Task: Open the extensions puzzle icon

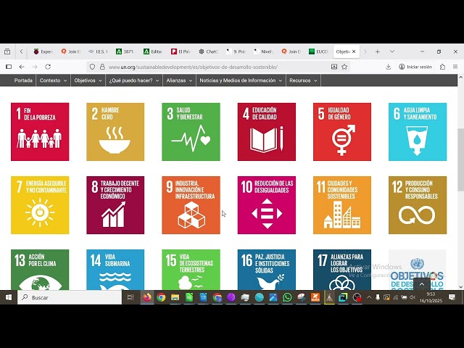Action: (x=442, y=67)
